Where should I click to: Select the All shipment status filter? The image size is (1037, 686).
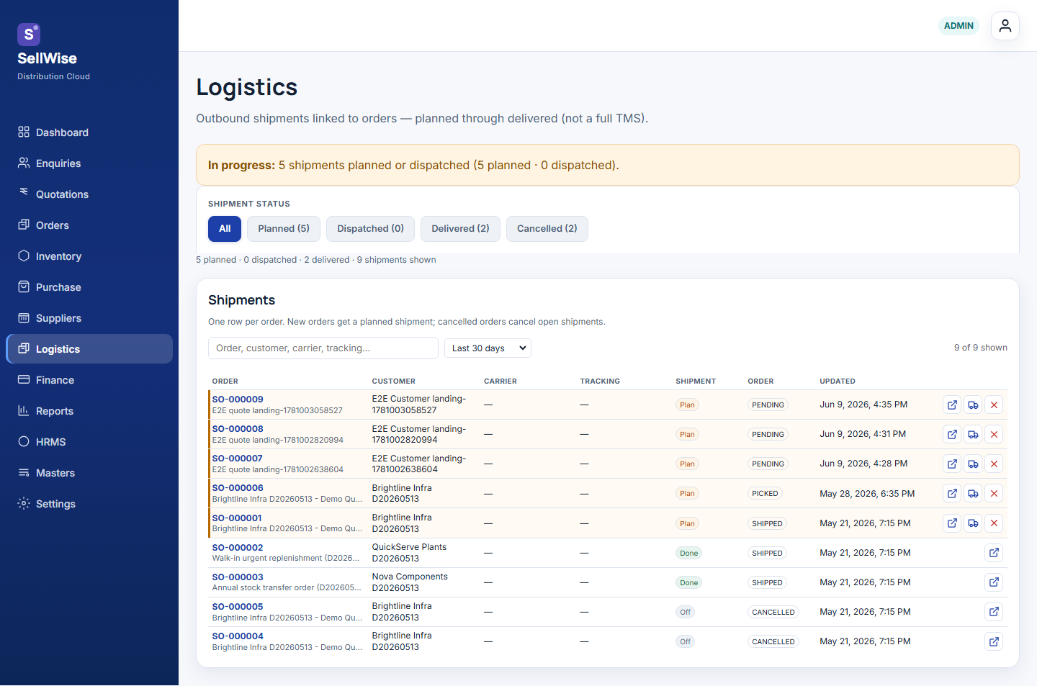pyautogui.click(x=225, y=229)
